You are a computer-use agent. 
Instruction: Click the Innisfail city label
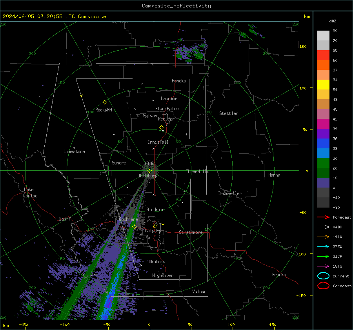click(158, 142)
